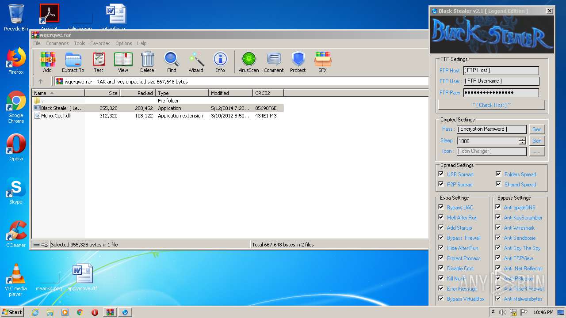Toggle the Anti Wireshark checkbox
The image size is (566, 318).
(x=498, y=227)
